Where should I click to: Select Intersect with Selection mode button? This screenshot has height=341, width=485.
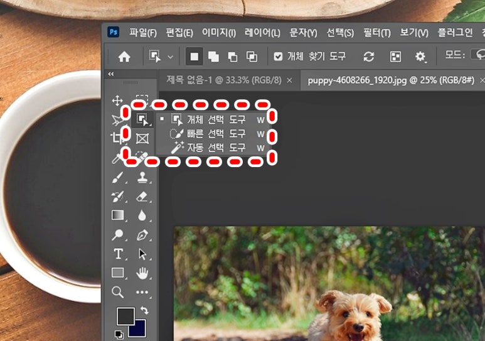click(252, 57)
